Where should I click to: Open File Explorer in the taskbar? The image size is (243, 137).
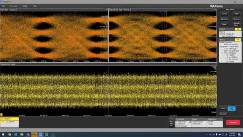click(x=22, y=134)
